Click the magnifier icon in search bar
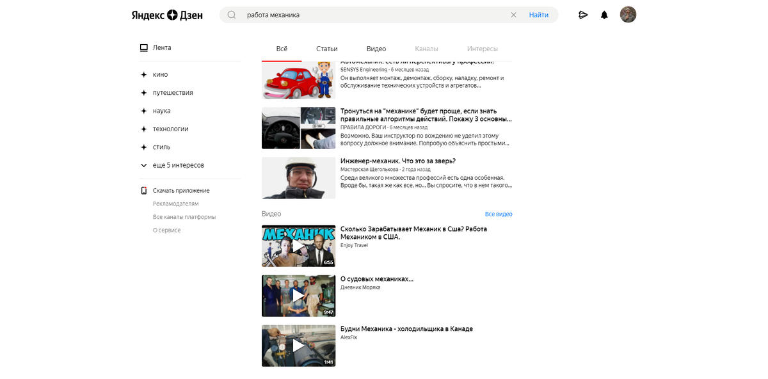 [231, 14]
